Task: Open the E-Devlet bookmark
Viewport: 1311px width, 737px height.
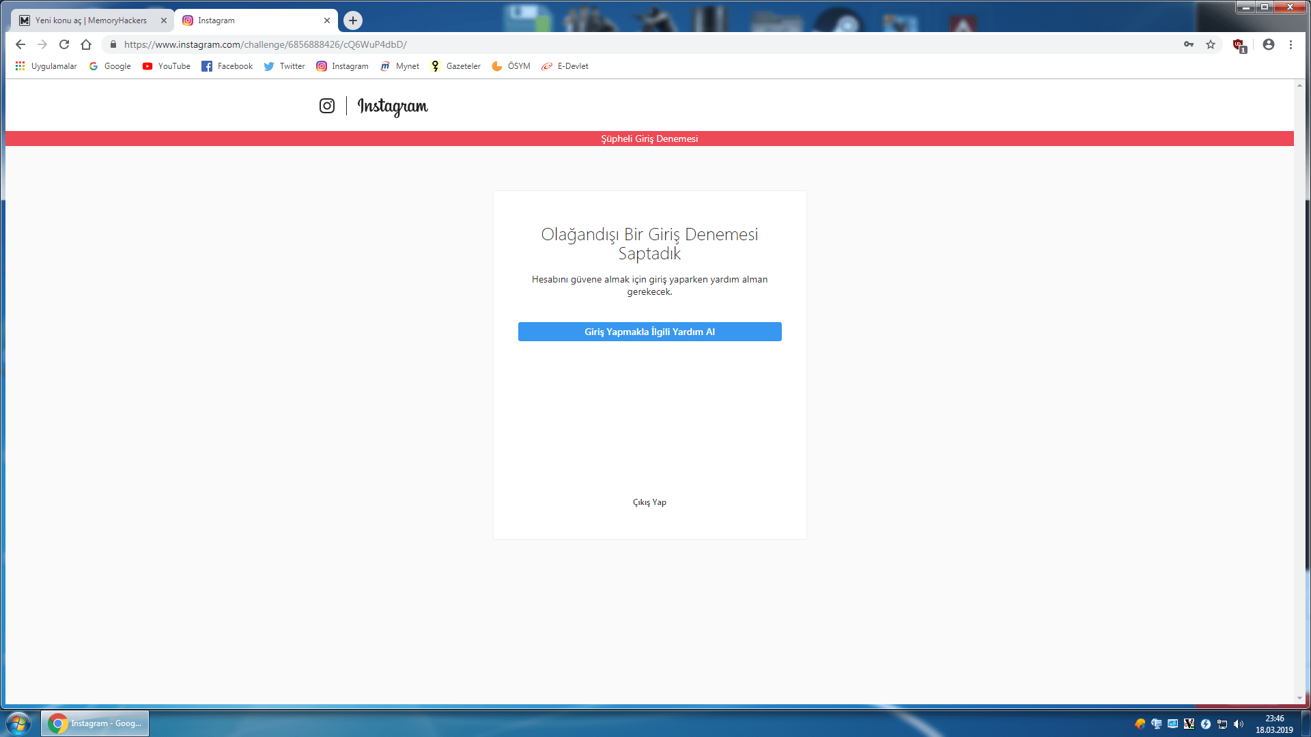Action: pos(565,66)
